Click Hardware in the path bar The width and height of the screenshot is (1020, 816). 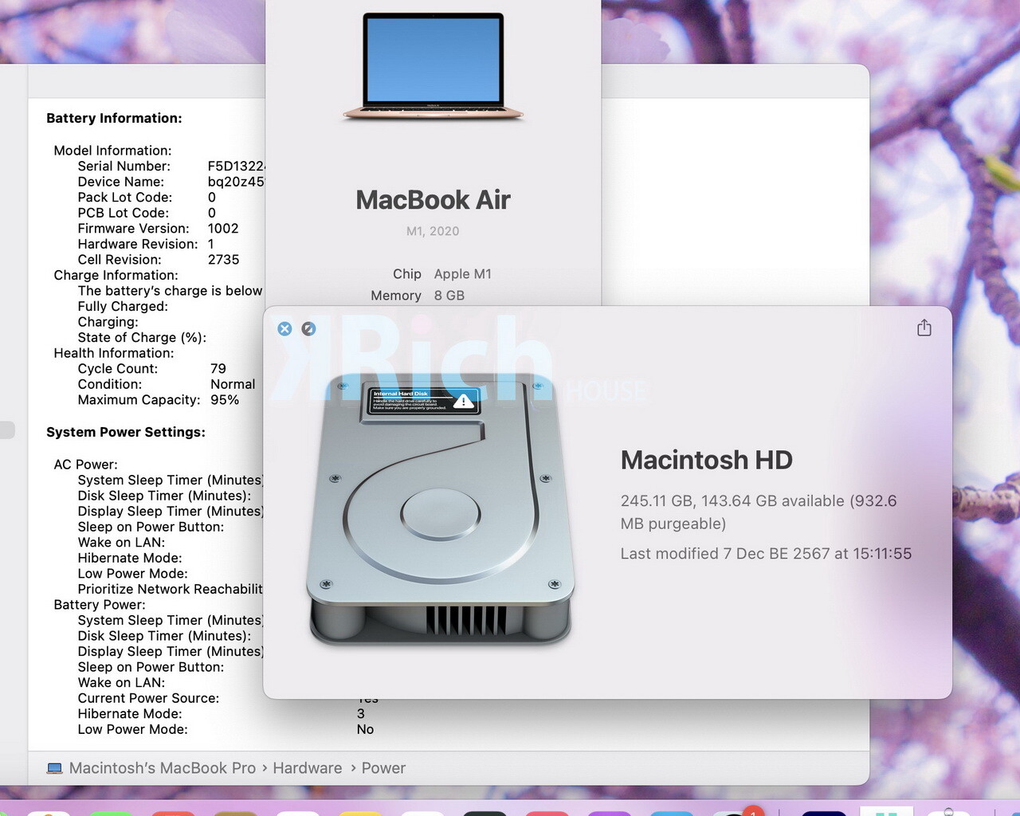[x=308, y=768]
